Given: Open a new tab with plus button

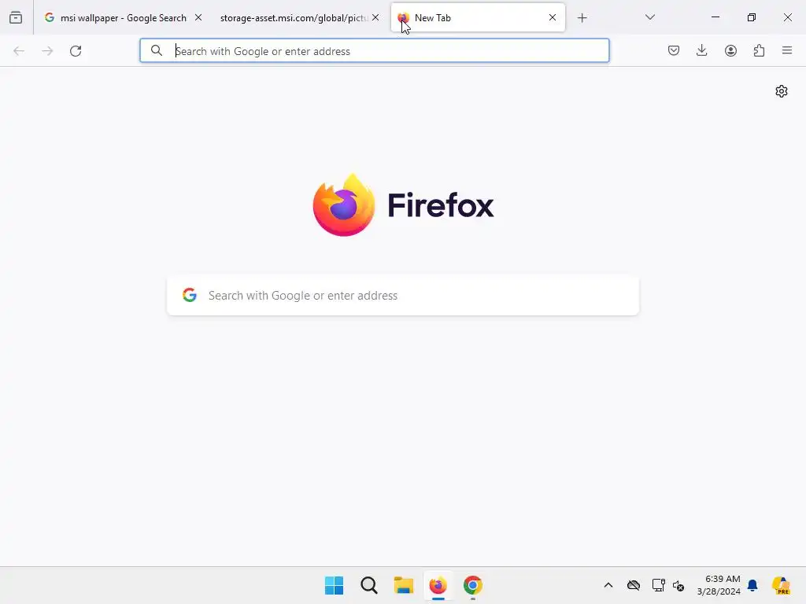Looking at the screenshot, I should 582,18.
